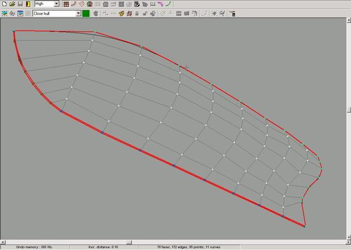Click the pink curved arc icon
The width and height of the screenshot is (351, 250).
pyautogui.click(x=160, y=4)
